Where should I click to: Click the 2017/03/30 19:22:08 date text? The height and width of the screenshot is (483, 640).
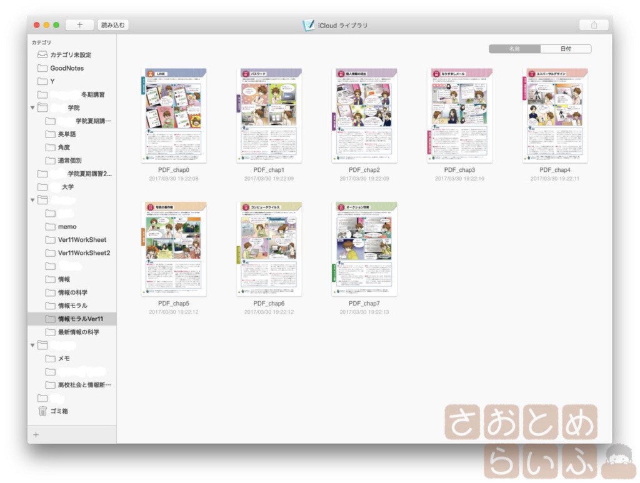point(174,178)
